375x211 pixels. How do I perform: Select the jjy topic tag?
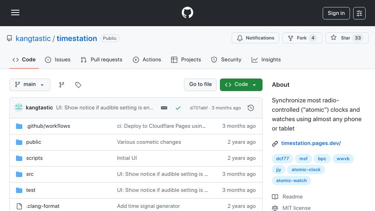pyautogui.click(x=279, y=170)
